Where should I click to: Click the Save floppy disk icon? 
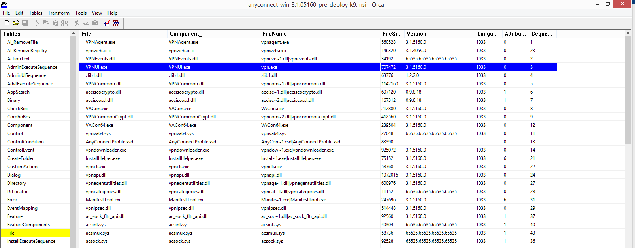coord(25,23)
